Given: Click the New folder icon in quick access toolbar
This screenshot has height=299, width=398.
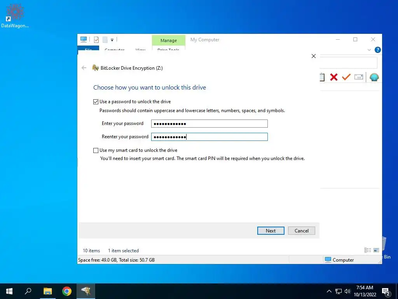Looking at the screenshot, I should [105, 40].
